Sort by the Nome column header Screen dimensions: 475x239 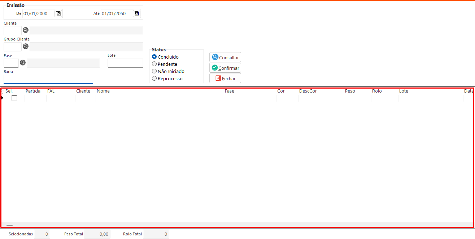pyautogui.click(x=103, y=91)
